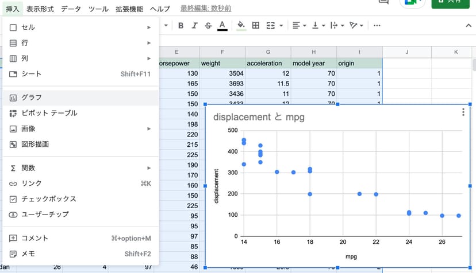Open vertical align dropdown
This screenshot has width=476, height=273.
317,25
